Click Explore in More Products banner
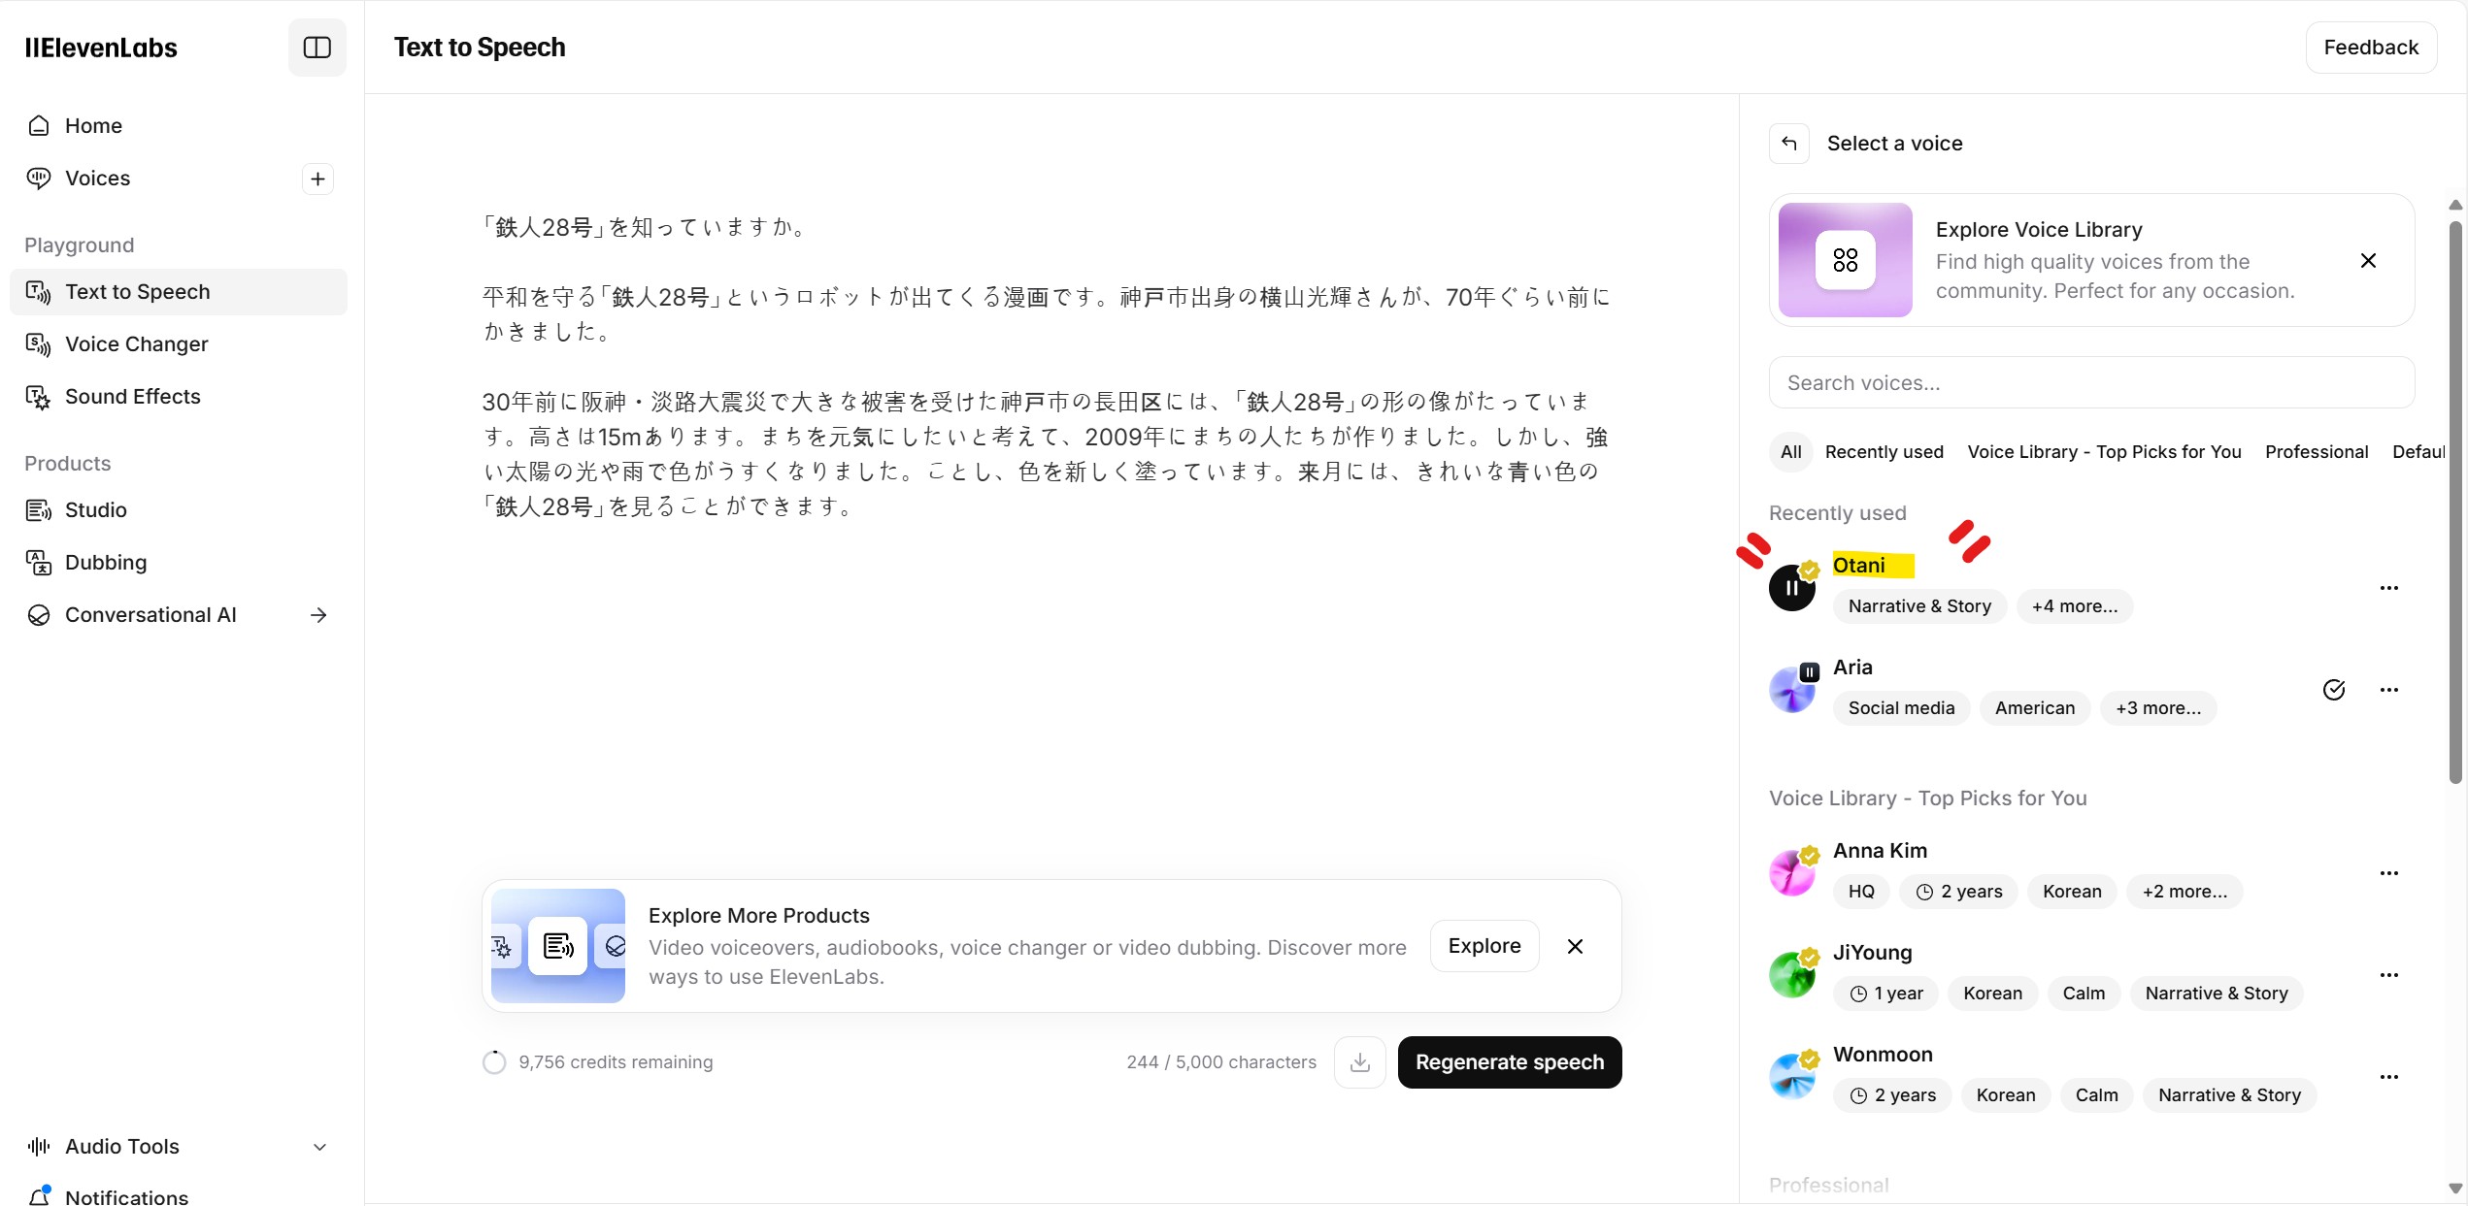Screen dimensions: 2468x1206 click(x=1484, y=946)
